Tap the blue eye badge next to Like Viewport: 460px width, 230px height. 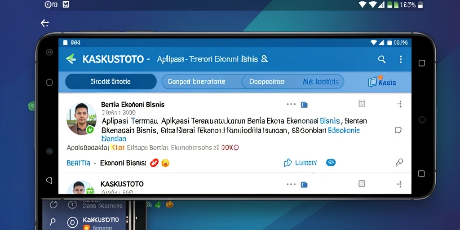[331, 162]
